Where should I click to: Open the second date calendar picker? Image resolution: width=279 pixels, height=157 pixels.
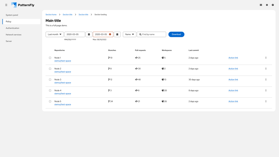(x=118, y=35)
